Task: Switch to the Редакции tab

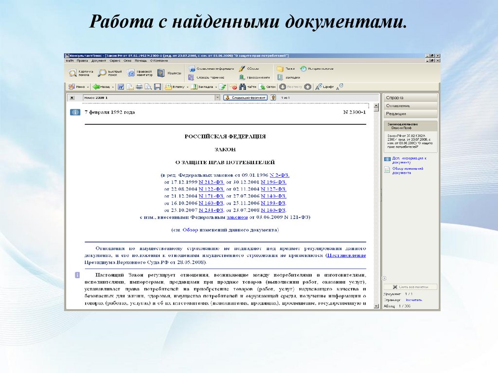Action: pos(410,114)
